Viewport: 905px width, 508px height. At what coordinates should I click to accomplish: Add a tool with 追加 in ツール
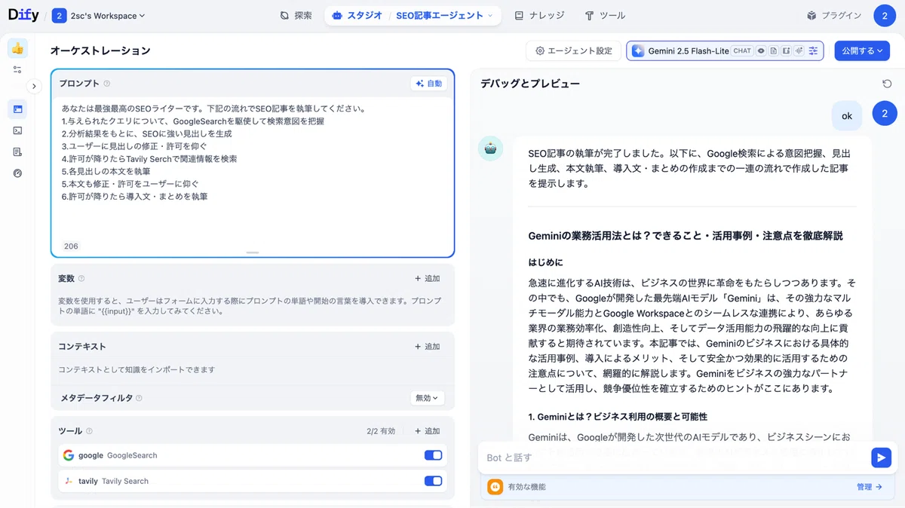click(428, 431)
